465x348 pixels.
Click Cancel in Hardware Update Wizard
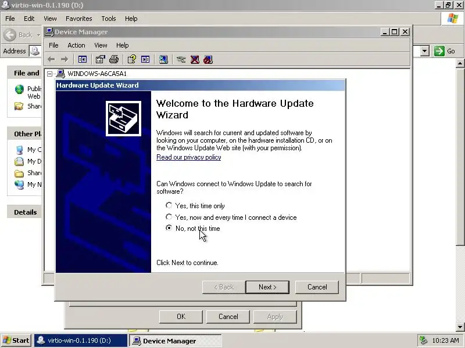coord(317,287)
